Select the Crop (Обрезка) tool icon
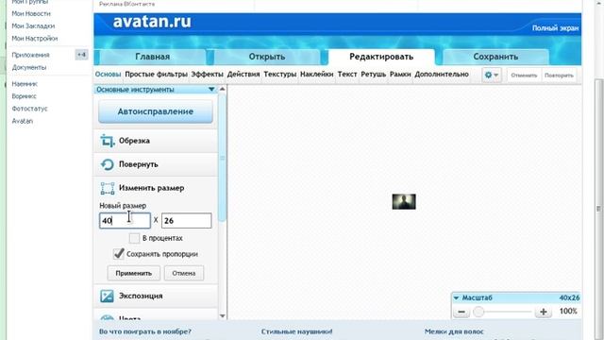 108,141
